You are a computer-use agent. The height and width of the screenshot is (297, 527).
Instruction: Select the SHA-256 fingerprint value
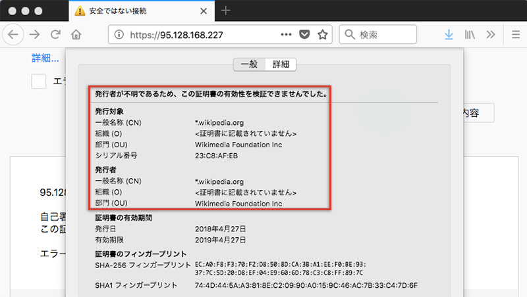[281, 269]
